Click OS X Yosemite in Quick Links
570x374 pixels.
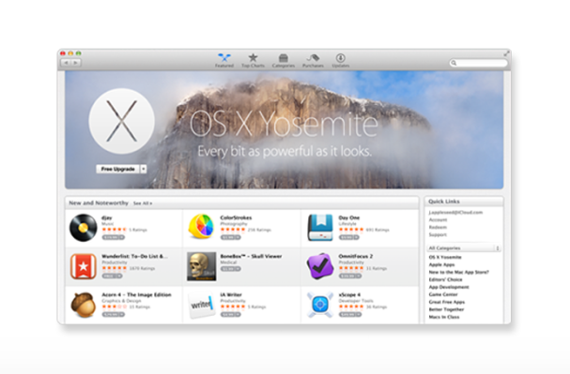pos(445,257)
